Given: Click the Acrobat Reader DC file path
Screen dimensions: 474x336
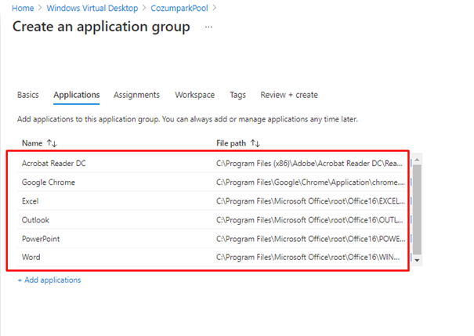Looking at the screenshot, I should click(x=309, y=164).
